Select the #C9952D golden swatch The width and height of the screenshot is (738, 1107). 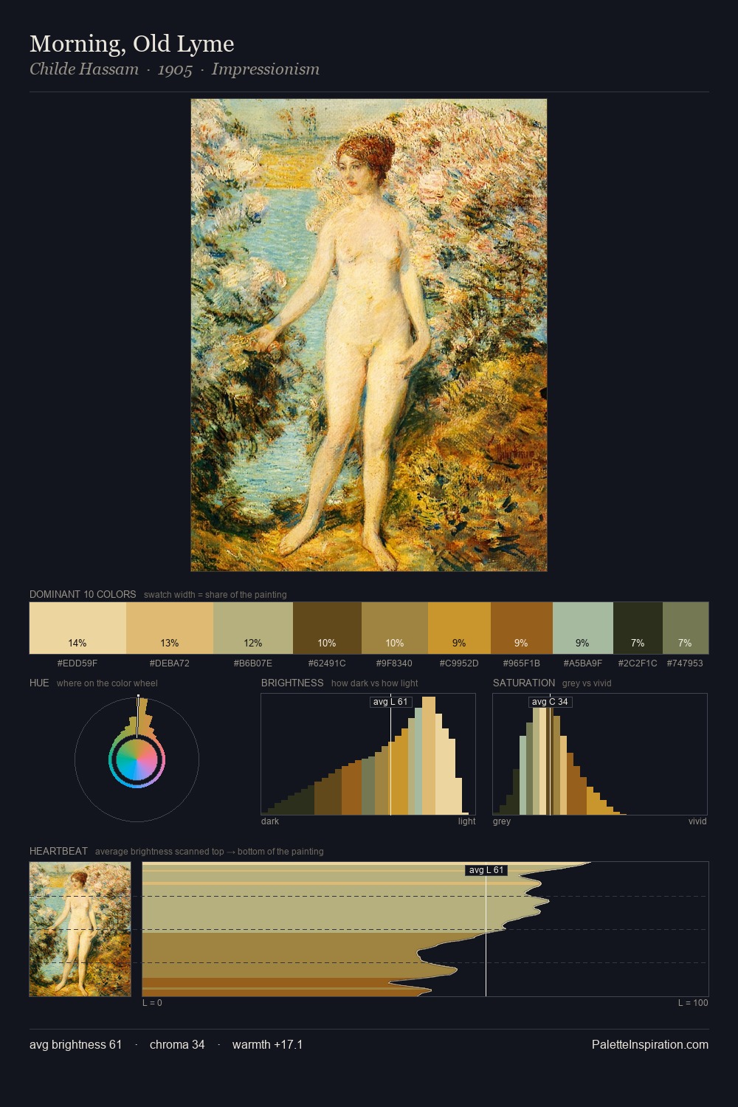coord(459,628)
